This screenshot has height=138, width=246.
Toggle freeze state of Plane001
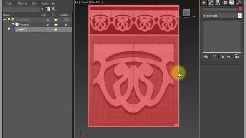pos(48,25)
